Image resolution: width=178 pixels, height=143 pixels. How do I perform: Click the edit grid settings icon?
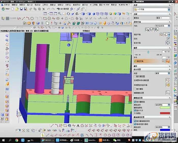(x=168, y=93)
